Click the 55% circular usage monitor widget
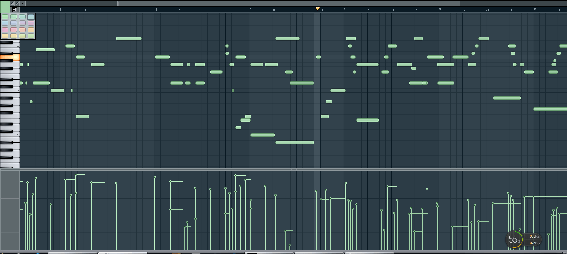Image resolution: width=567 pixels, height=254 pixels. point(514,239)
